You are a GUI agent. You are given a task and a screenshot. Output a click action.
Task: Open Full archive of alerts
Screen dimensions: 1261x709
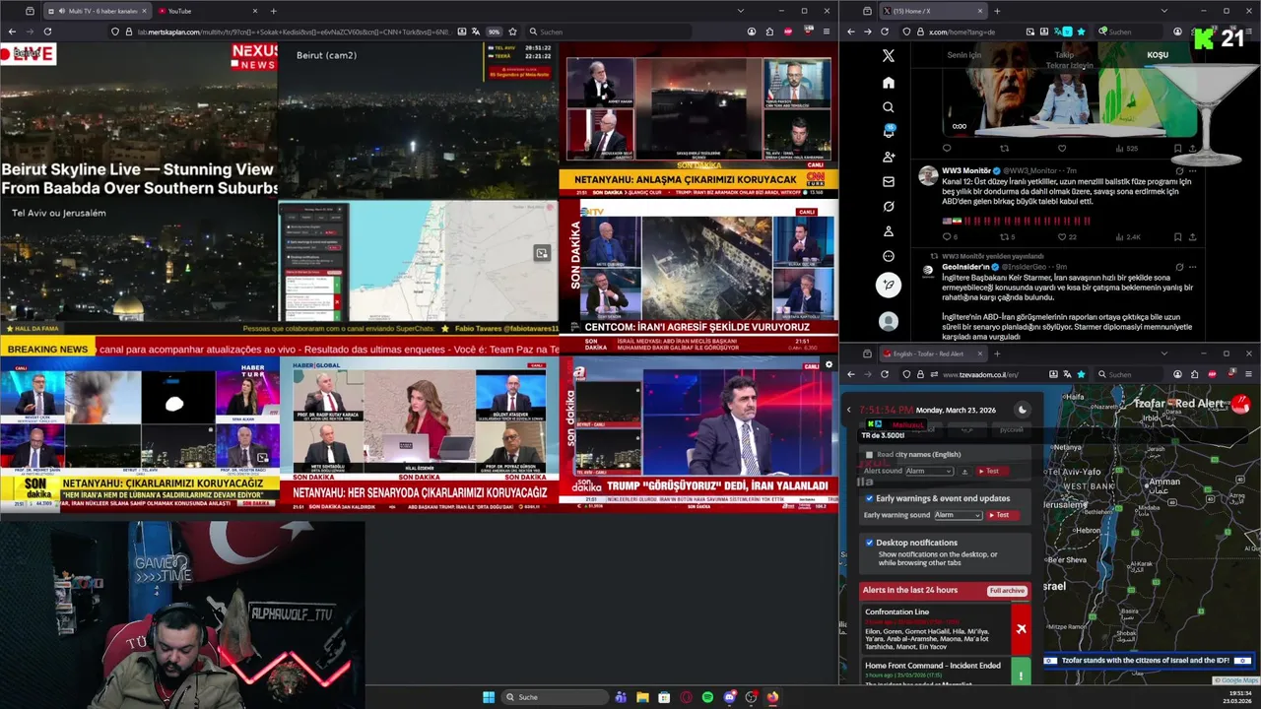1007,590
